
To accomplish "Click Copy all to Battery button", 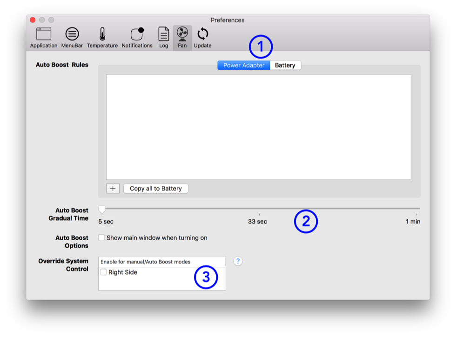I will click(155, 189).
